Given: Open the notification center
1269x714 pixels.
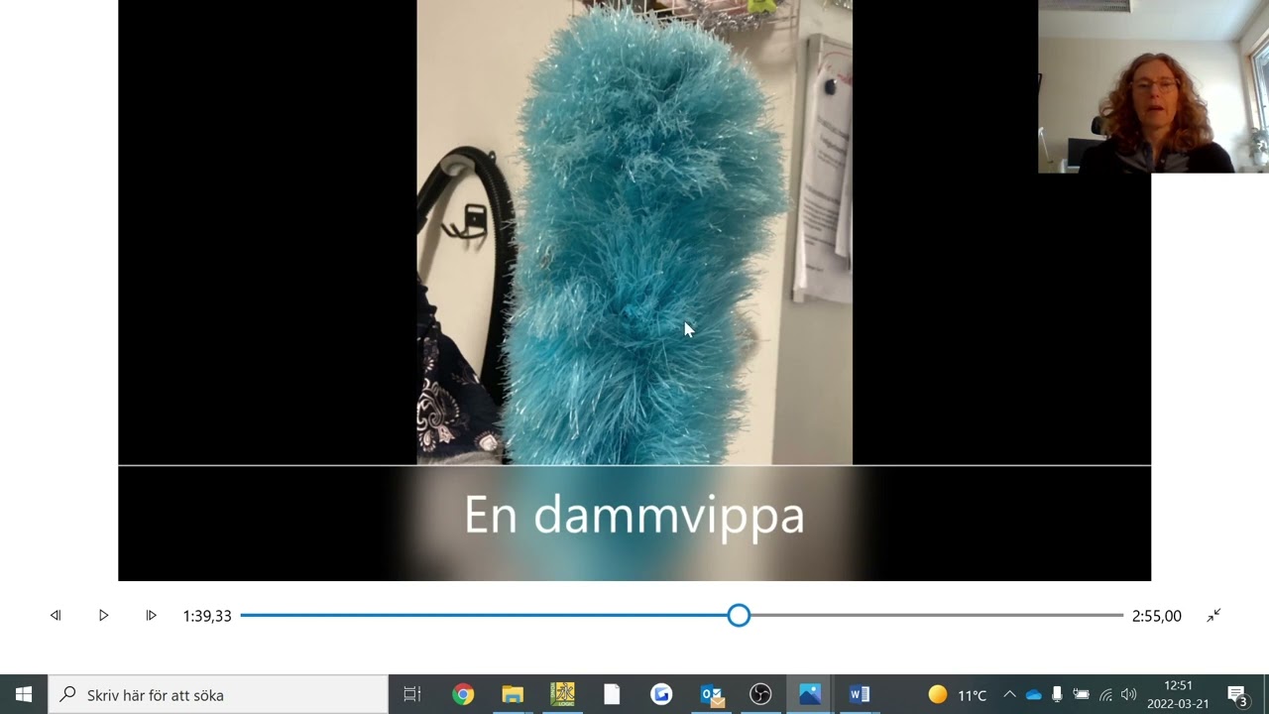Looking at the screenshot, I should click(x=1237, y=695).
